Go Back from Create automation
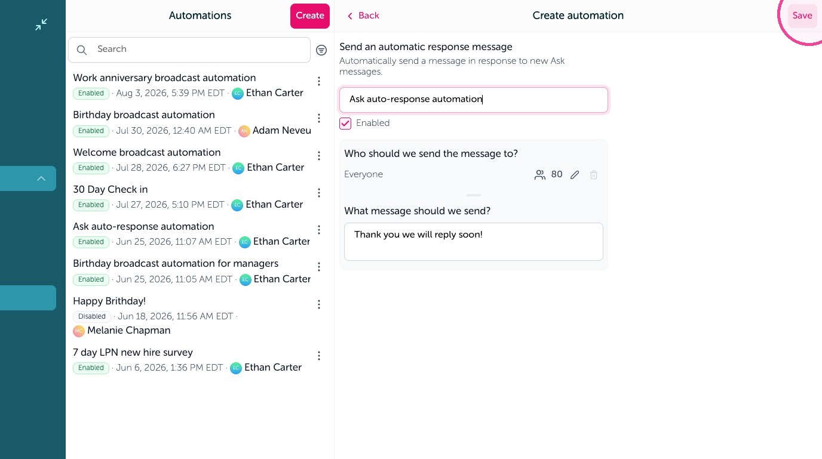 coord(363,16)
